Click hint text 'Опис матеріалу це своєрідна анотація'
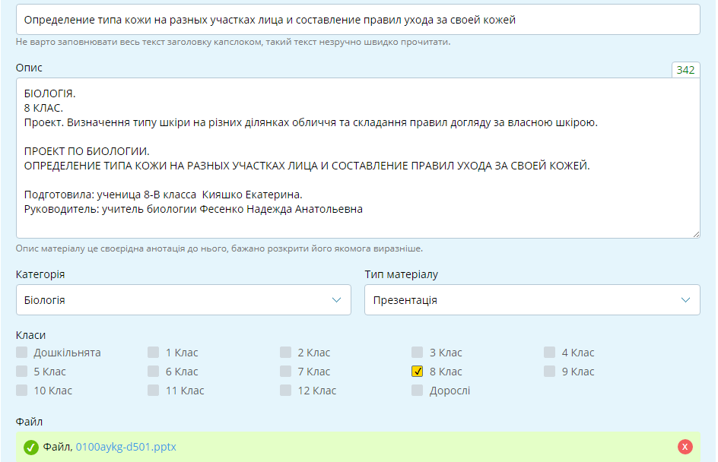Screen dimensions: 718x462 click(x=219, y=248)
